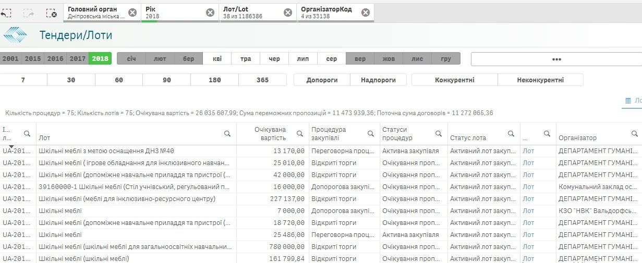Toggle the Допороги filter button

coord(322,80)
